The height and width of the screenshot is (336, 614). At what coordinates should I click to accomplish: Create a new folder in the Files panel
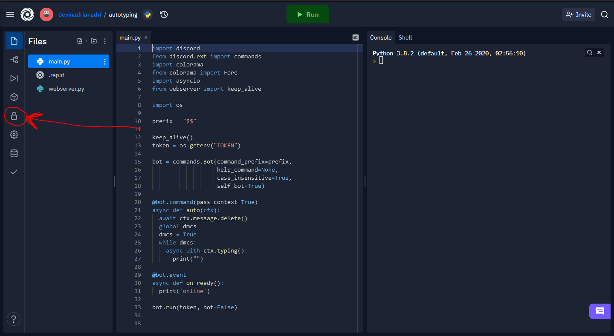pyautogui.click(x=93, y=40)
